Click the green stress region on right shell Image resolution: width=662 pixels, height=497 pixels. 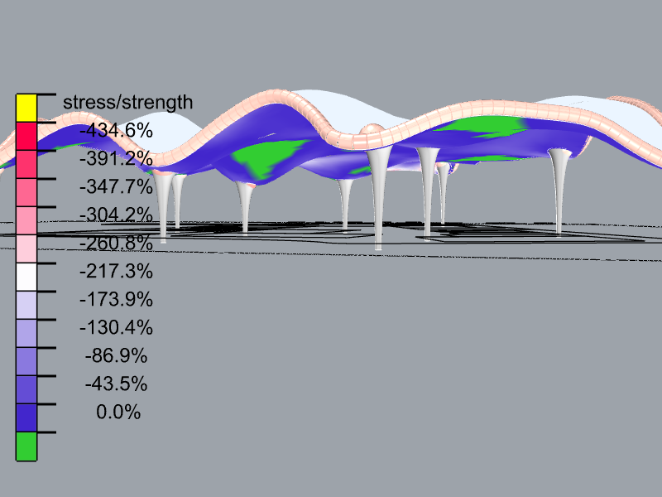(x=482, y=126)
